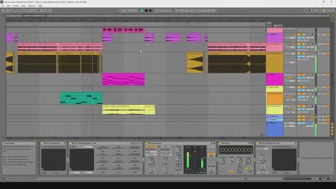The width and height of the screenshot is (336, 189).
Task: Open the Master track's output dropdown
Action: (290, 126)
